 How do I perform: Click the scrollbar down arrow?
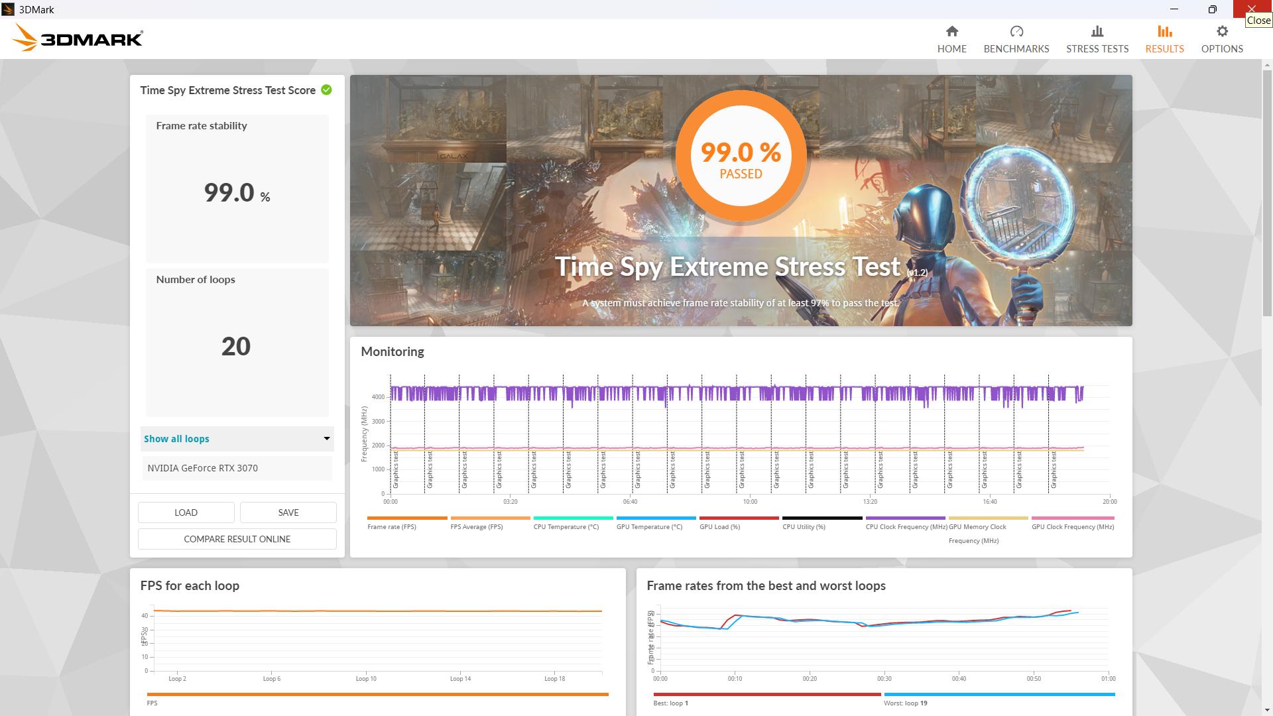1268,710
